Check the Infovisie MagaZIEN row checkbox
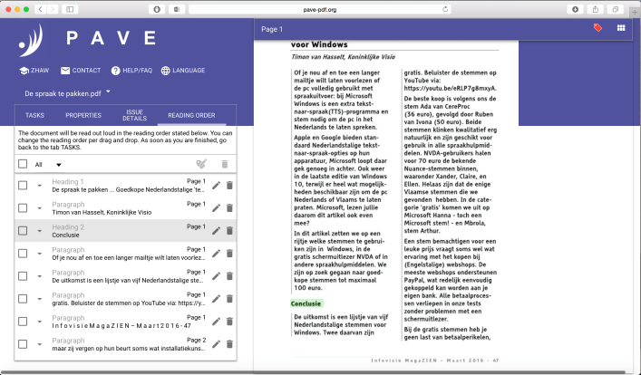The image size is (641, 375). [x=23, y=322]
